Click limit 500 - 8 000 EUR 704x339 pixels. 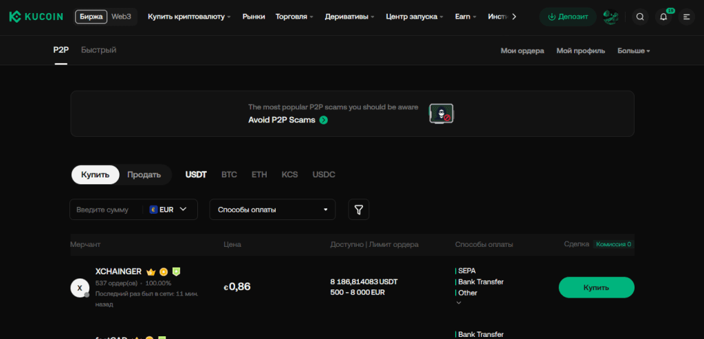[x=357, y=292]
